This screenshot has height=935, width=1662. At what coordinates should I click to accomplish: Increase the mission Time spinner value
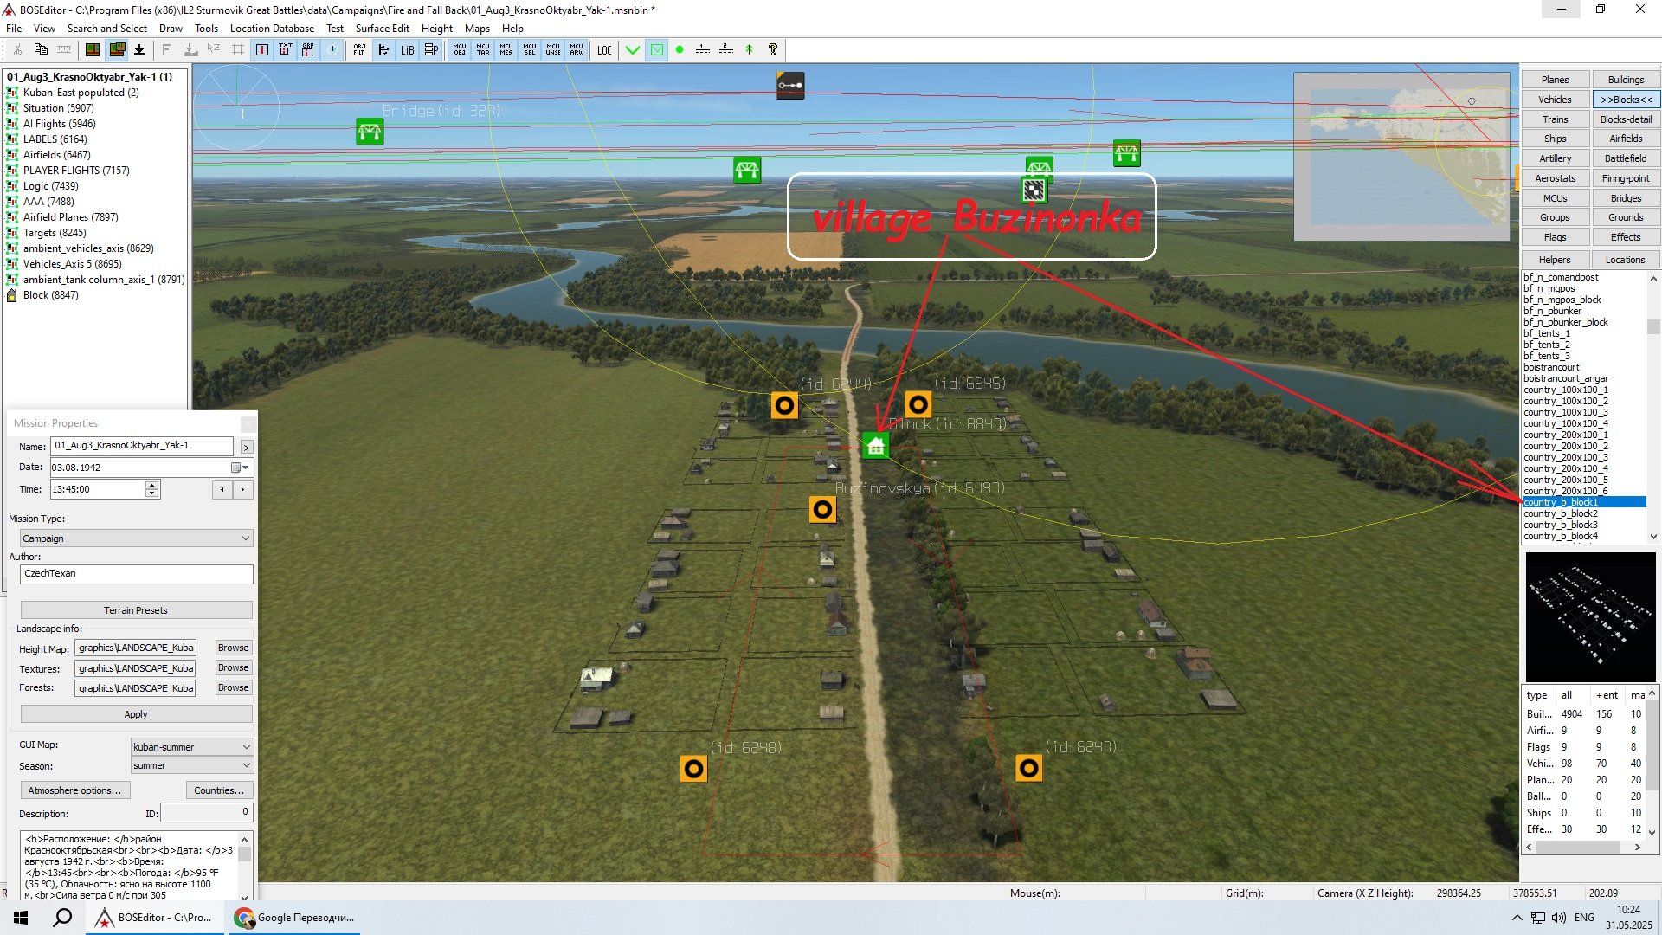[152, 485]
